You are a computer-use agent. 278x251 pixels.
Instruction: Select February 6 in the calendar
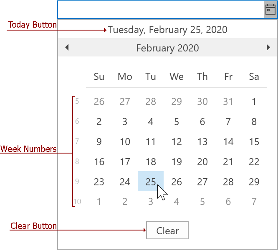click(x=202, y=122)
